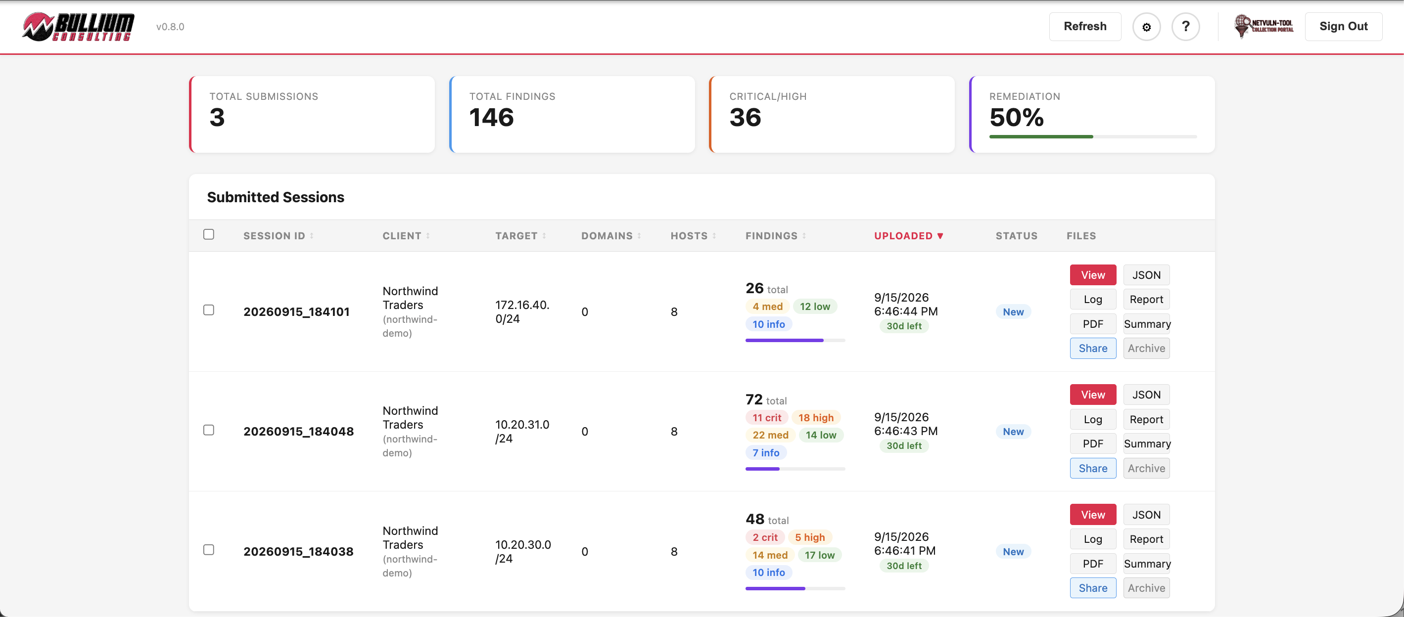
Task: Click target 172.16.40.0/24
Action: point(521,311)
